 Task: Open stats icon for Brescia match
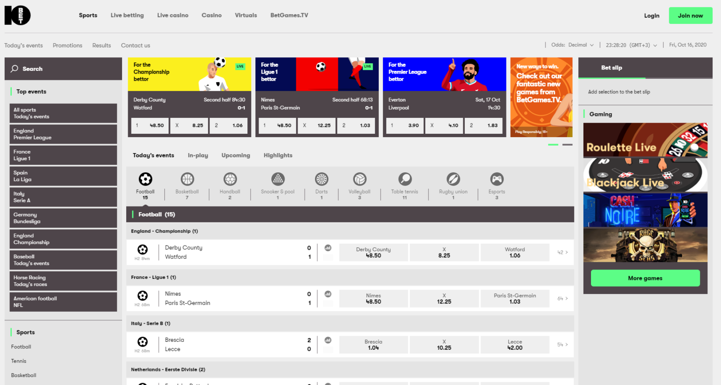(x=328, y=340)
